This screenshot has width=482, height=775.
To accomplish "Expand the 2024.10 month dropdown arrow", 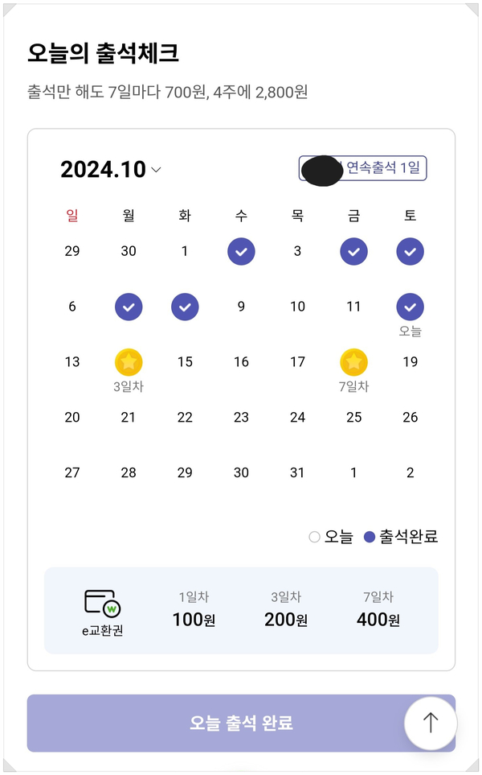I will click(x=157, y=170).
